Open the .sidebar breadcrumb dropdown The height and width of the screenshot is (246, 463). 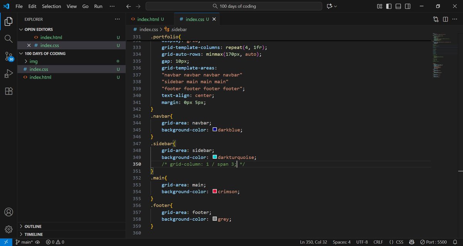click(x=176, y=29)
